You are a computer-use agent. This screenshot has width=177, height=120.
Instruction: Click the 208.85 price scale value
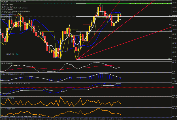pyautogui.click(x=174, y=34)
